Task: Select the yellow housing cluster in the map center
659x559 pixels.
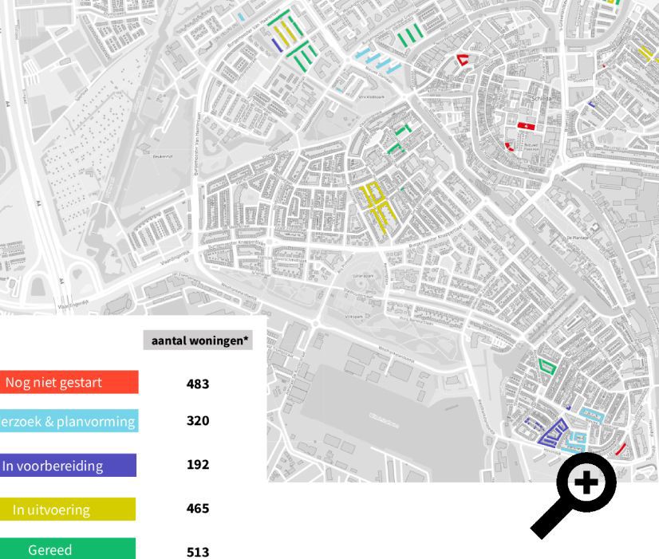Action: [375, 206]
